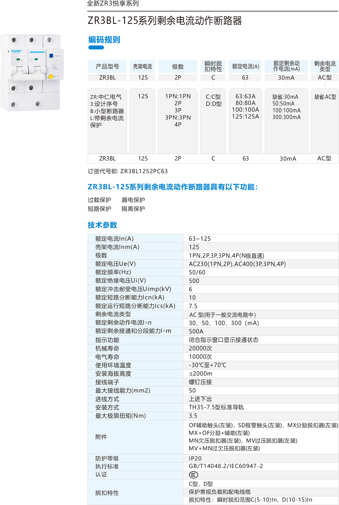Click the '最大极限扭矩(Nm)' row label
This screenshot has width=339, height=505.
pyautogui.click(x=121, y=416)
